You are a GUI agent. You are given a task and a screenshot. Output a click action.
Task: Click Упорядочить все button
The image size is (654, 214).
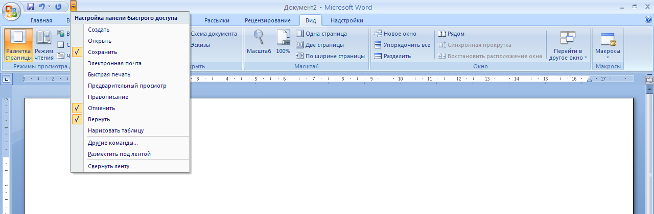pyautogui.click(x=402, y=45)
